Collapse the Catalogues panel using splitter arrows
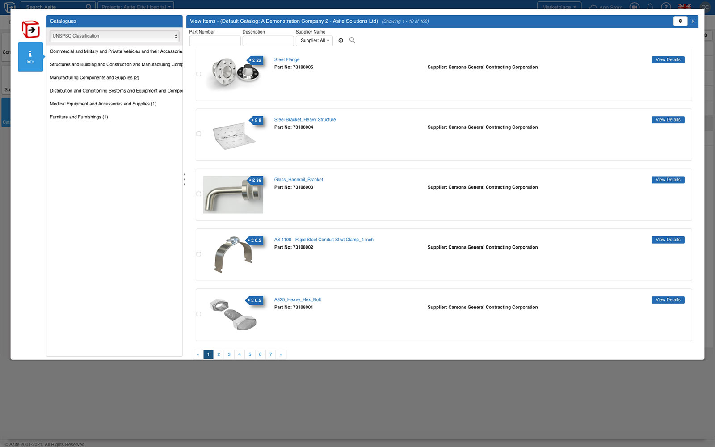 pyautogui.click(x=184, y=179)
